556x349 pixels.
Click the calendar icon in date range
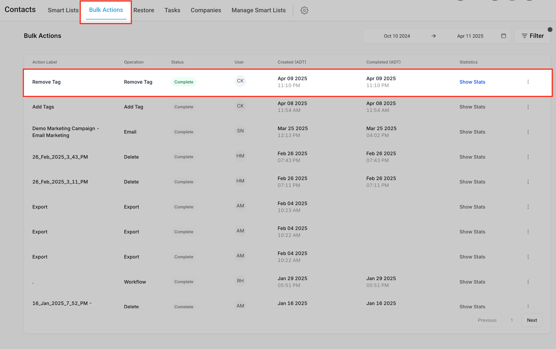tap(503, 36)
